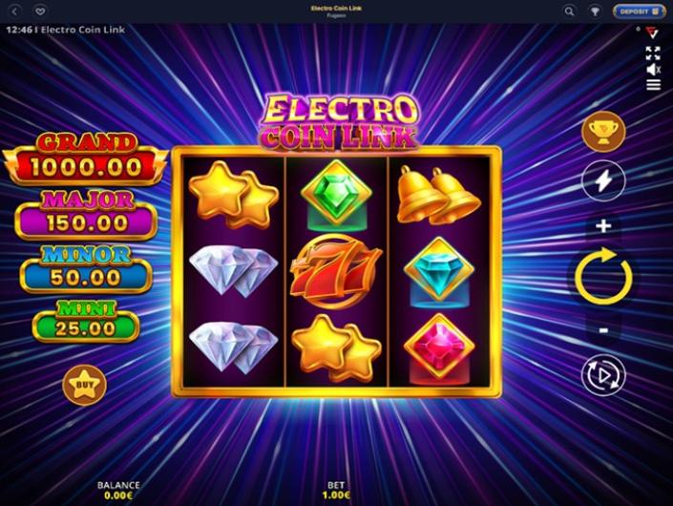Click the red 777 symbol on reels
673x506 pixels.
pyautogui.click(x=336, y=272)
